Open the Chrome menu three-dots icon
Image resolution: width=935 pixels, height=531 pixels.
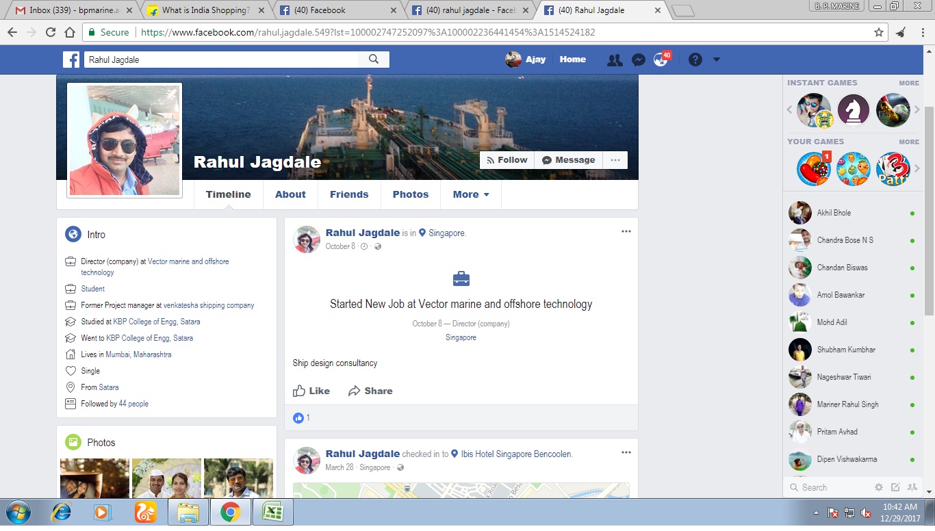tap(922, 32)
